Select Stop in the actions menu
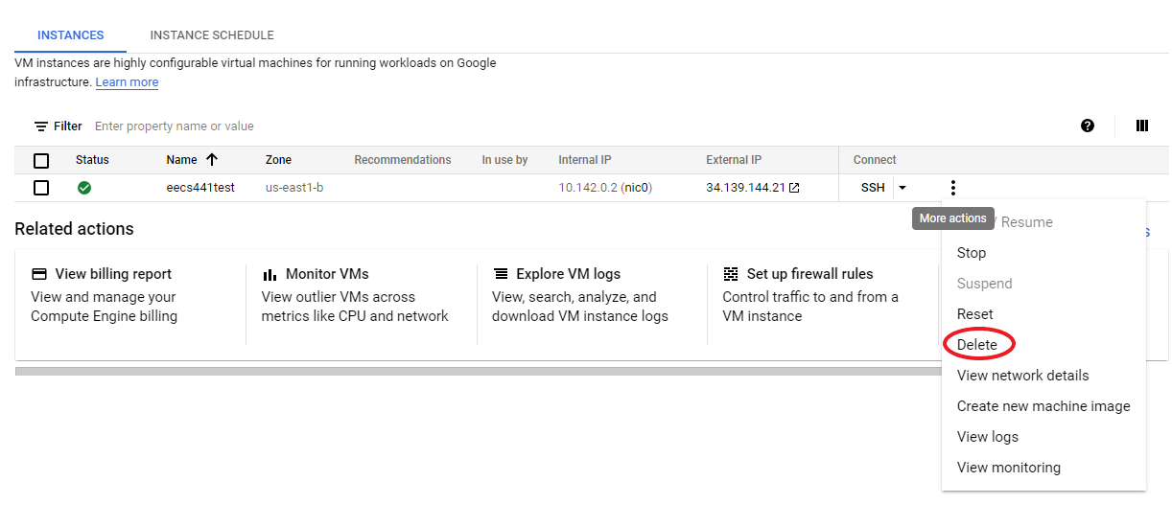The width and height of the screenshot is (1172, 527). coord(972,253)
